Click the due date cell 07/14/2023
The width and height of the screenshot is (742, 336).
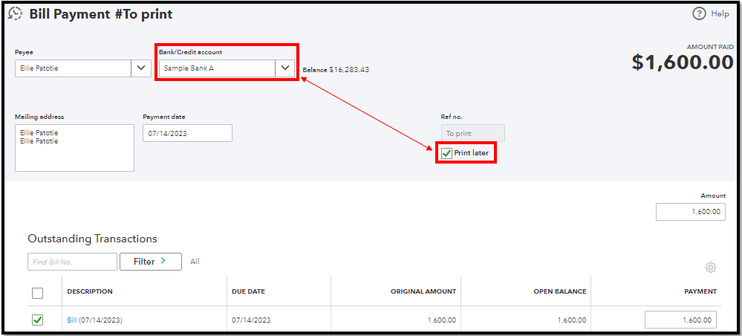251,320
